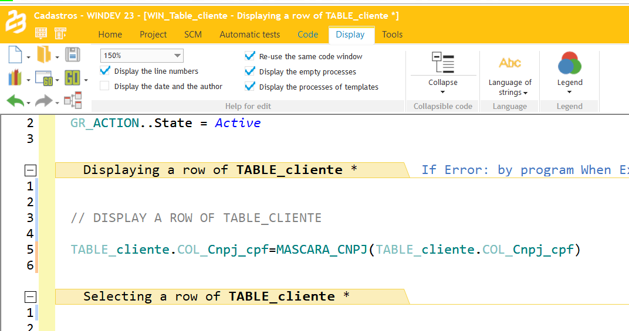This screenshot has height=331, width=629.
Task: Click the Abc Language of strings icon
Action: coord(510,63)
